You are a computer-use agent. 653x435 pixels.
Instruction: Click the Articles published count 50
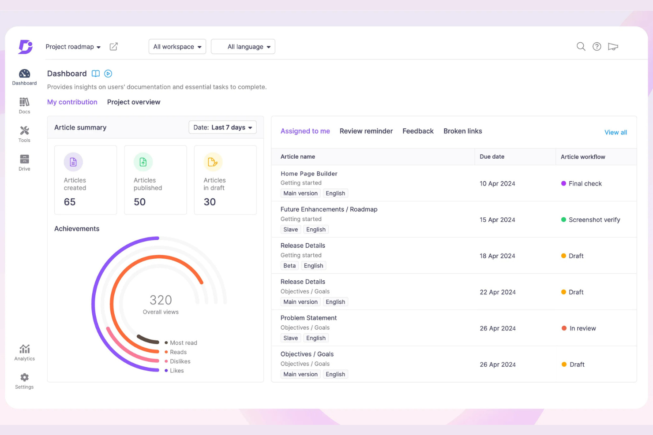click(x=139, y=202)
